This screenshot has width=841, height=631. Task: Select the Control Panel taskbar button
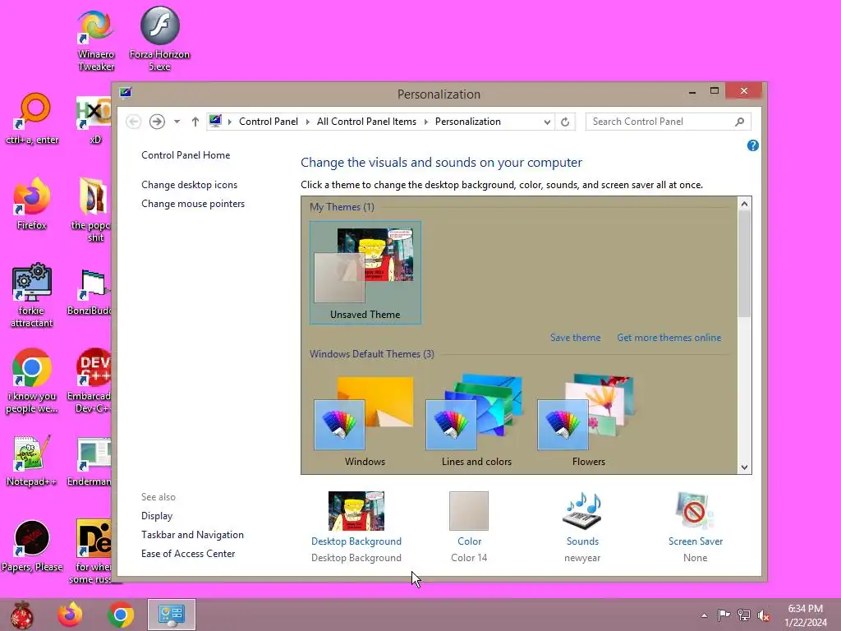pos(172,615)
